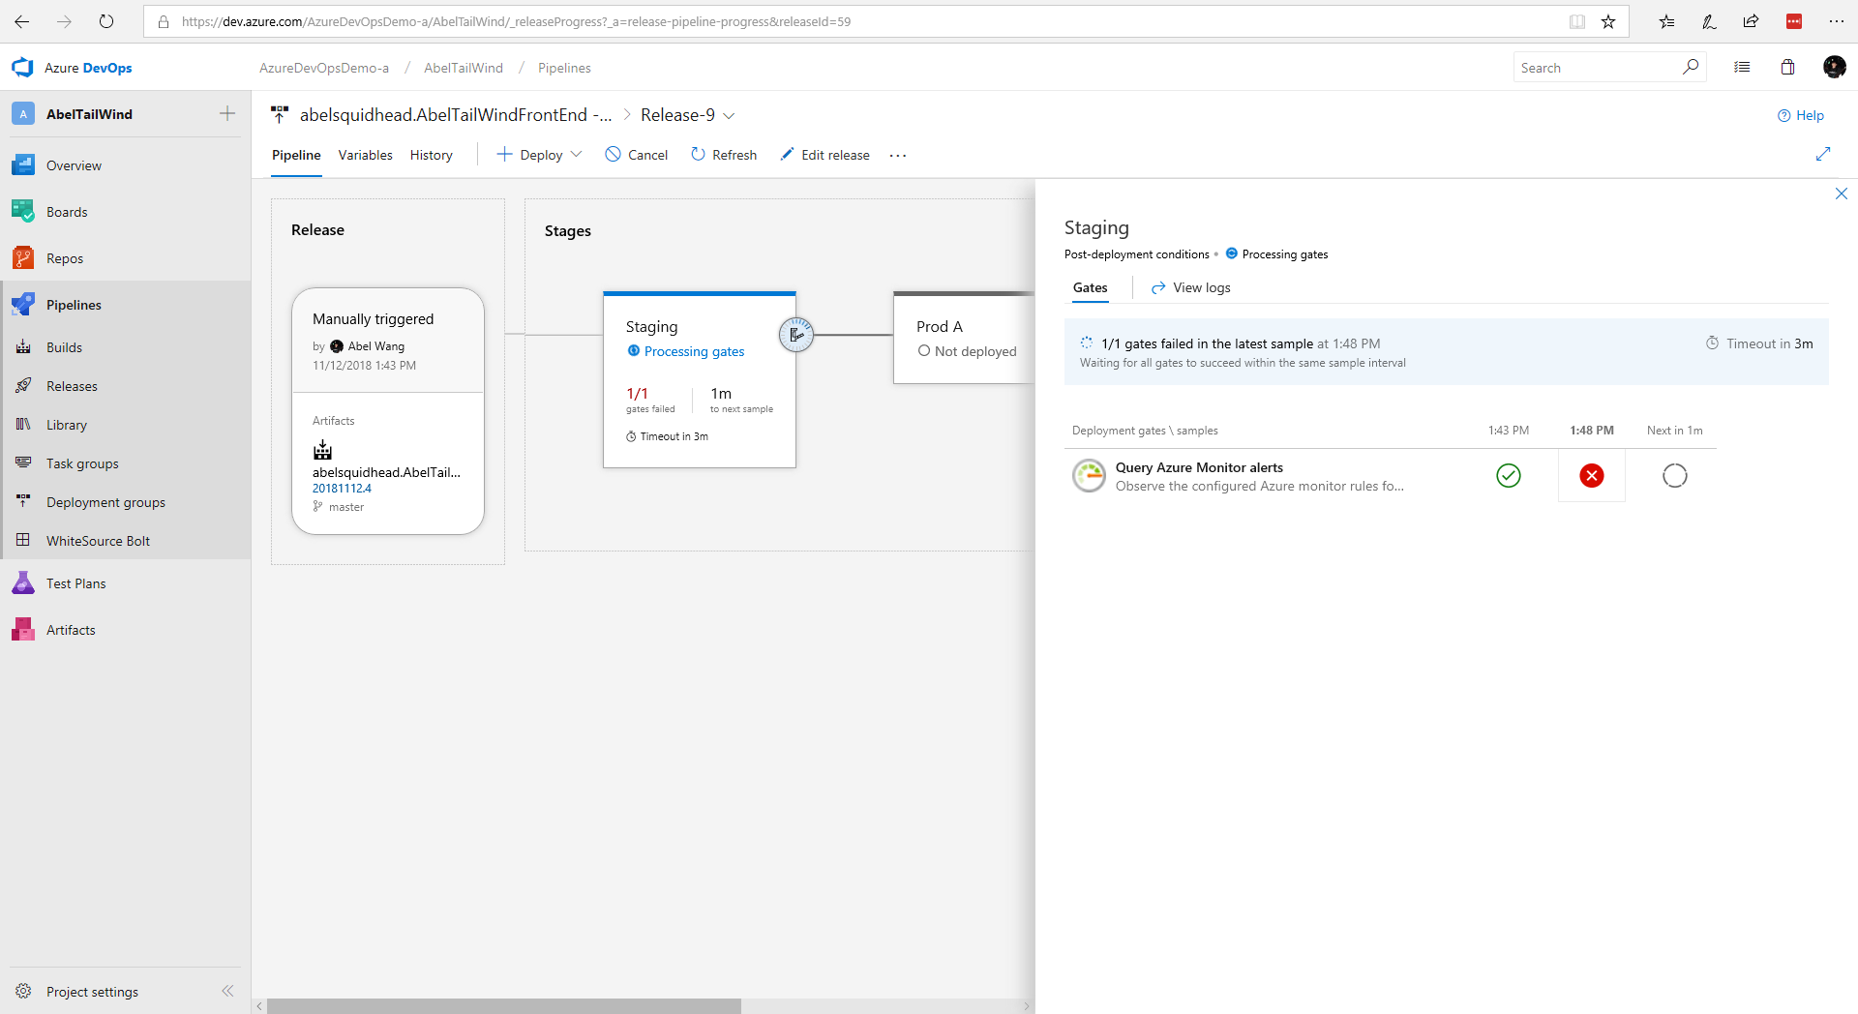
Task: Expand the Release-9 dropdown chevron
Action: [729, 116]
